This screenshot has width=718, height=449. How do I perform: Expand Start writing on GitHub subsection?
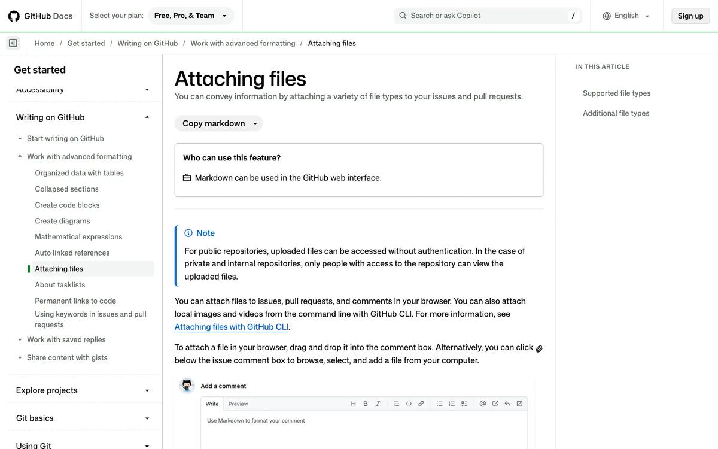tap(20, 139)
